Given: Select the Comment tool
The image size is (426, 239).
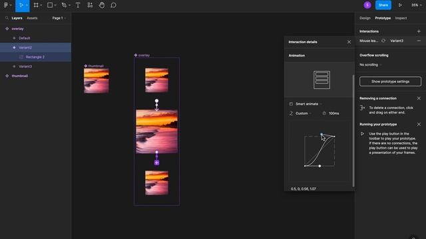Looking at the screenshot, I should pos(114,5).
